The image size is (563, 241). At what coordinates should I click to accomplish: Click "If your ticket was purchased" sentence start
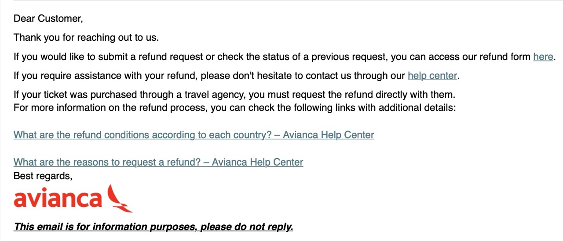pos(76,95)
